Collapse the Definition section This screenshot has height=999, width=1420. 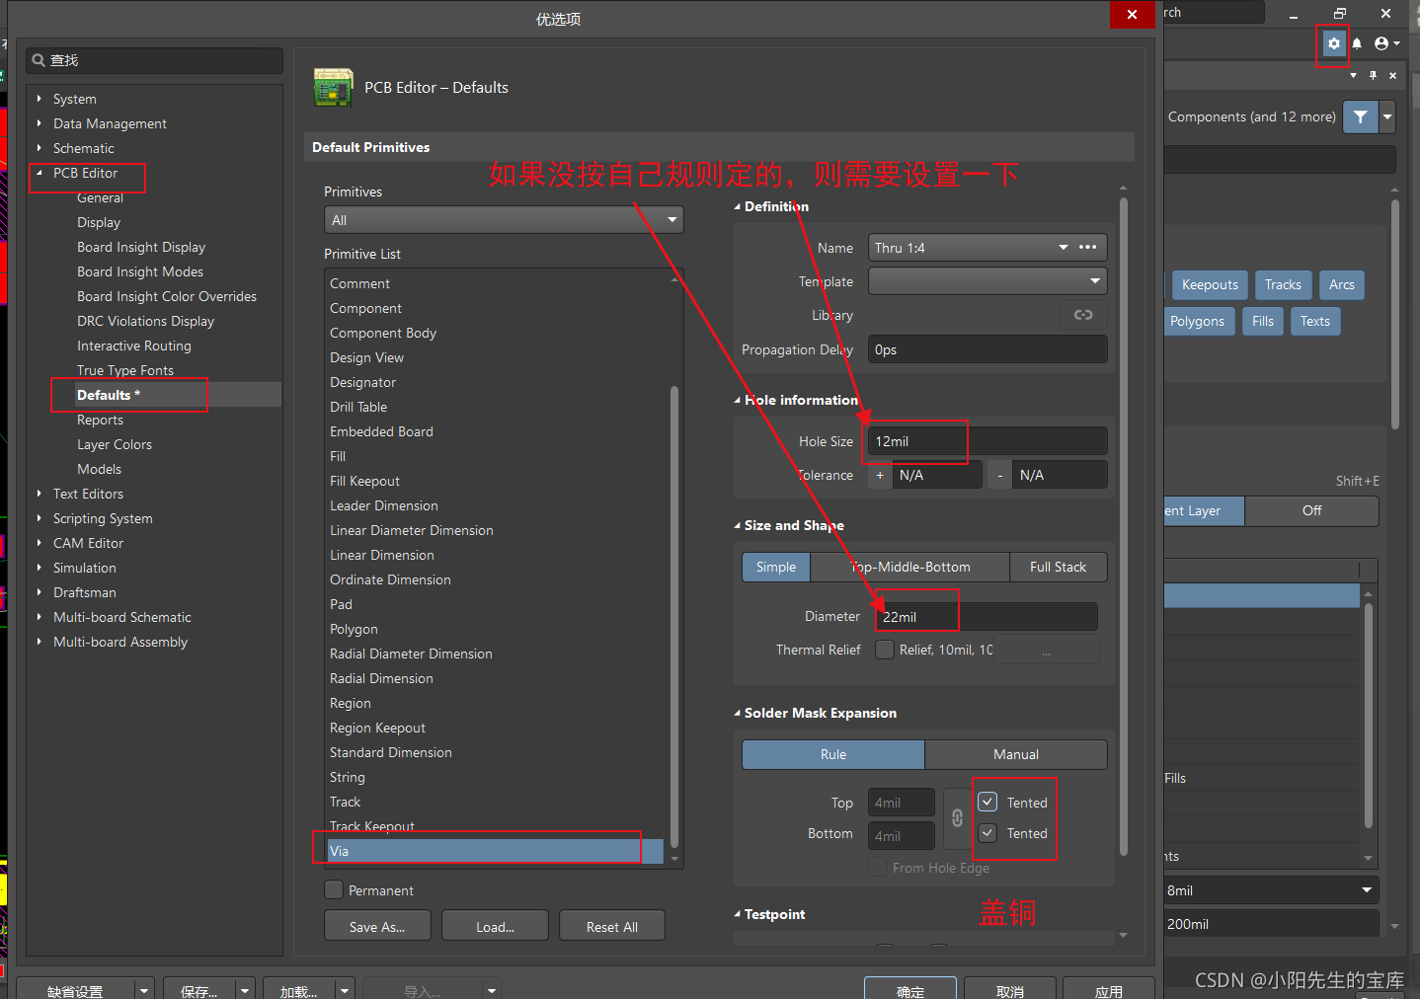pyautogui.click(x=737, y=206)
